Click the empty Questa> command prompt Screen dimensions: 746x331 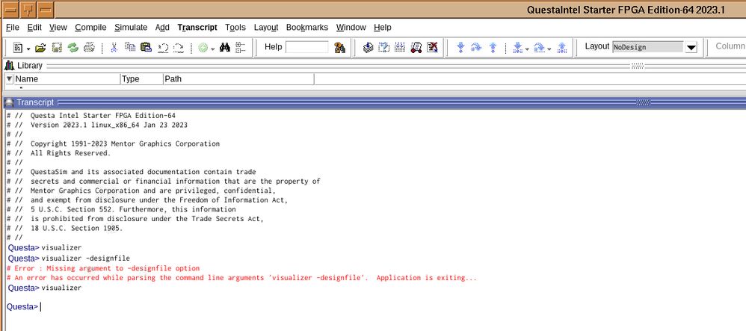[24, 307]
